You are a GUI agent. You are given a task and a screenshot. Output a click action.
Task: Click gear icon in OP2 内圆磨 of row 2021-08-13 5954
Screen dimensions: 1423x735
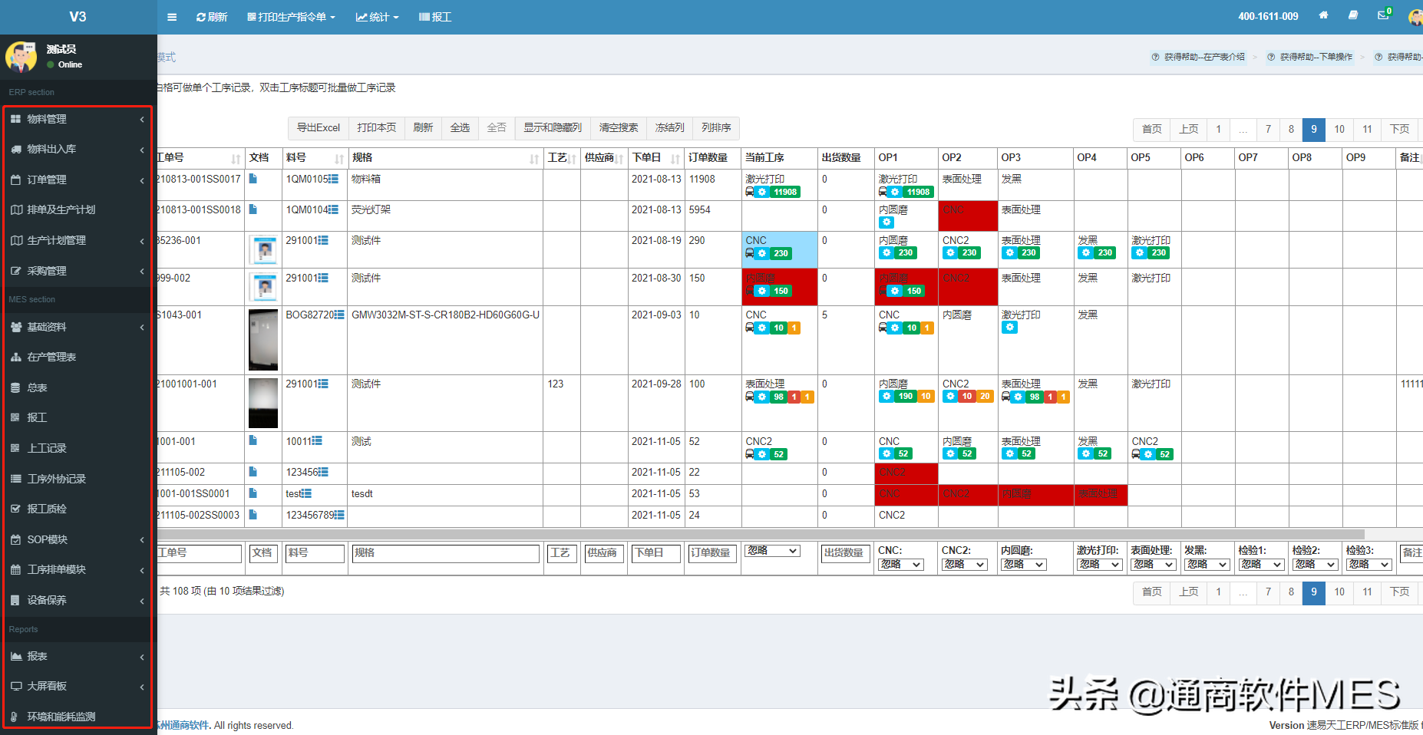pos(886,222)
